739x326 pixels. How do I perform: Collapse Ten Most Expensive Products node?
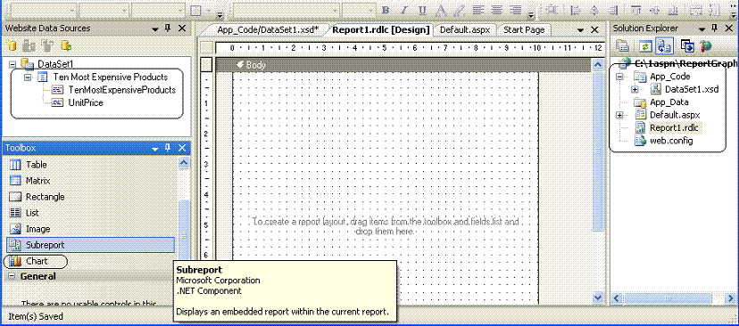29,77
